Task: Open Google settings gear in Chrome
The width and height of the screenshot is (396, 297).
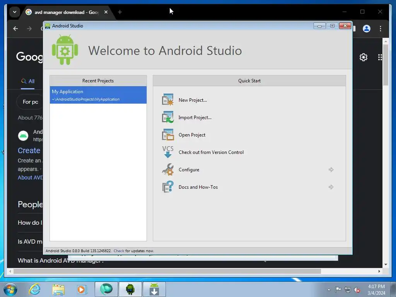Action: click(x=364, y=57)
